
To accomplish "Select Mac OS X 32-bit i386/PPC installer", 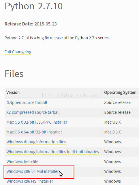I will [x=37, y=122].
